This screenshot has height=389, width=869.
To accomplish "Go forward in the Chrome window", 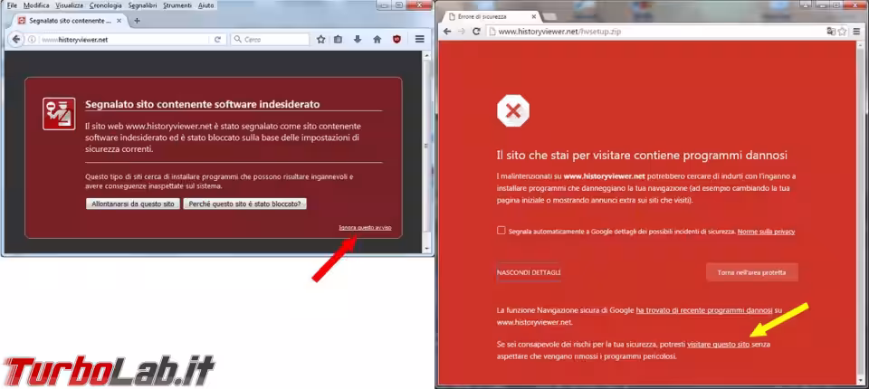I will (462, 32).
